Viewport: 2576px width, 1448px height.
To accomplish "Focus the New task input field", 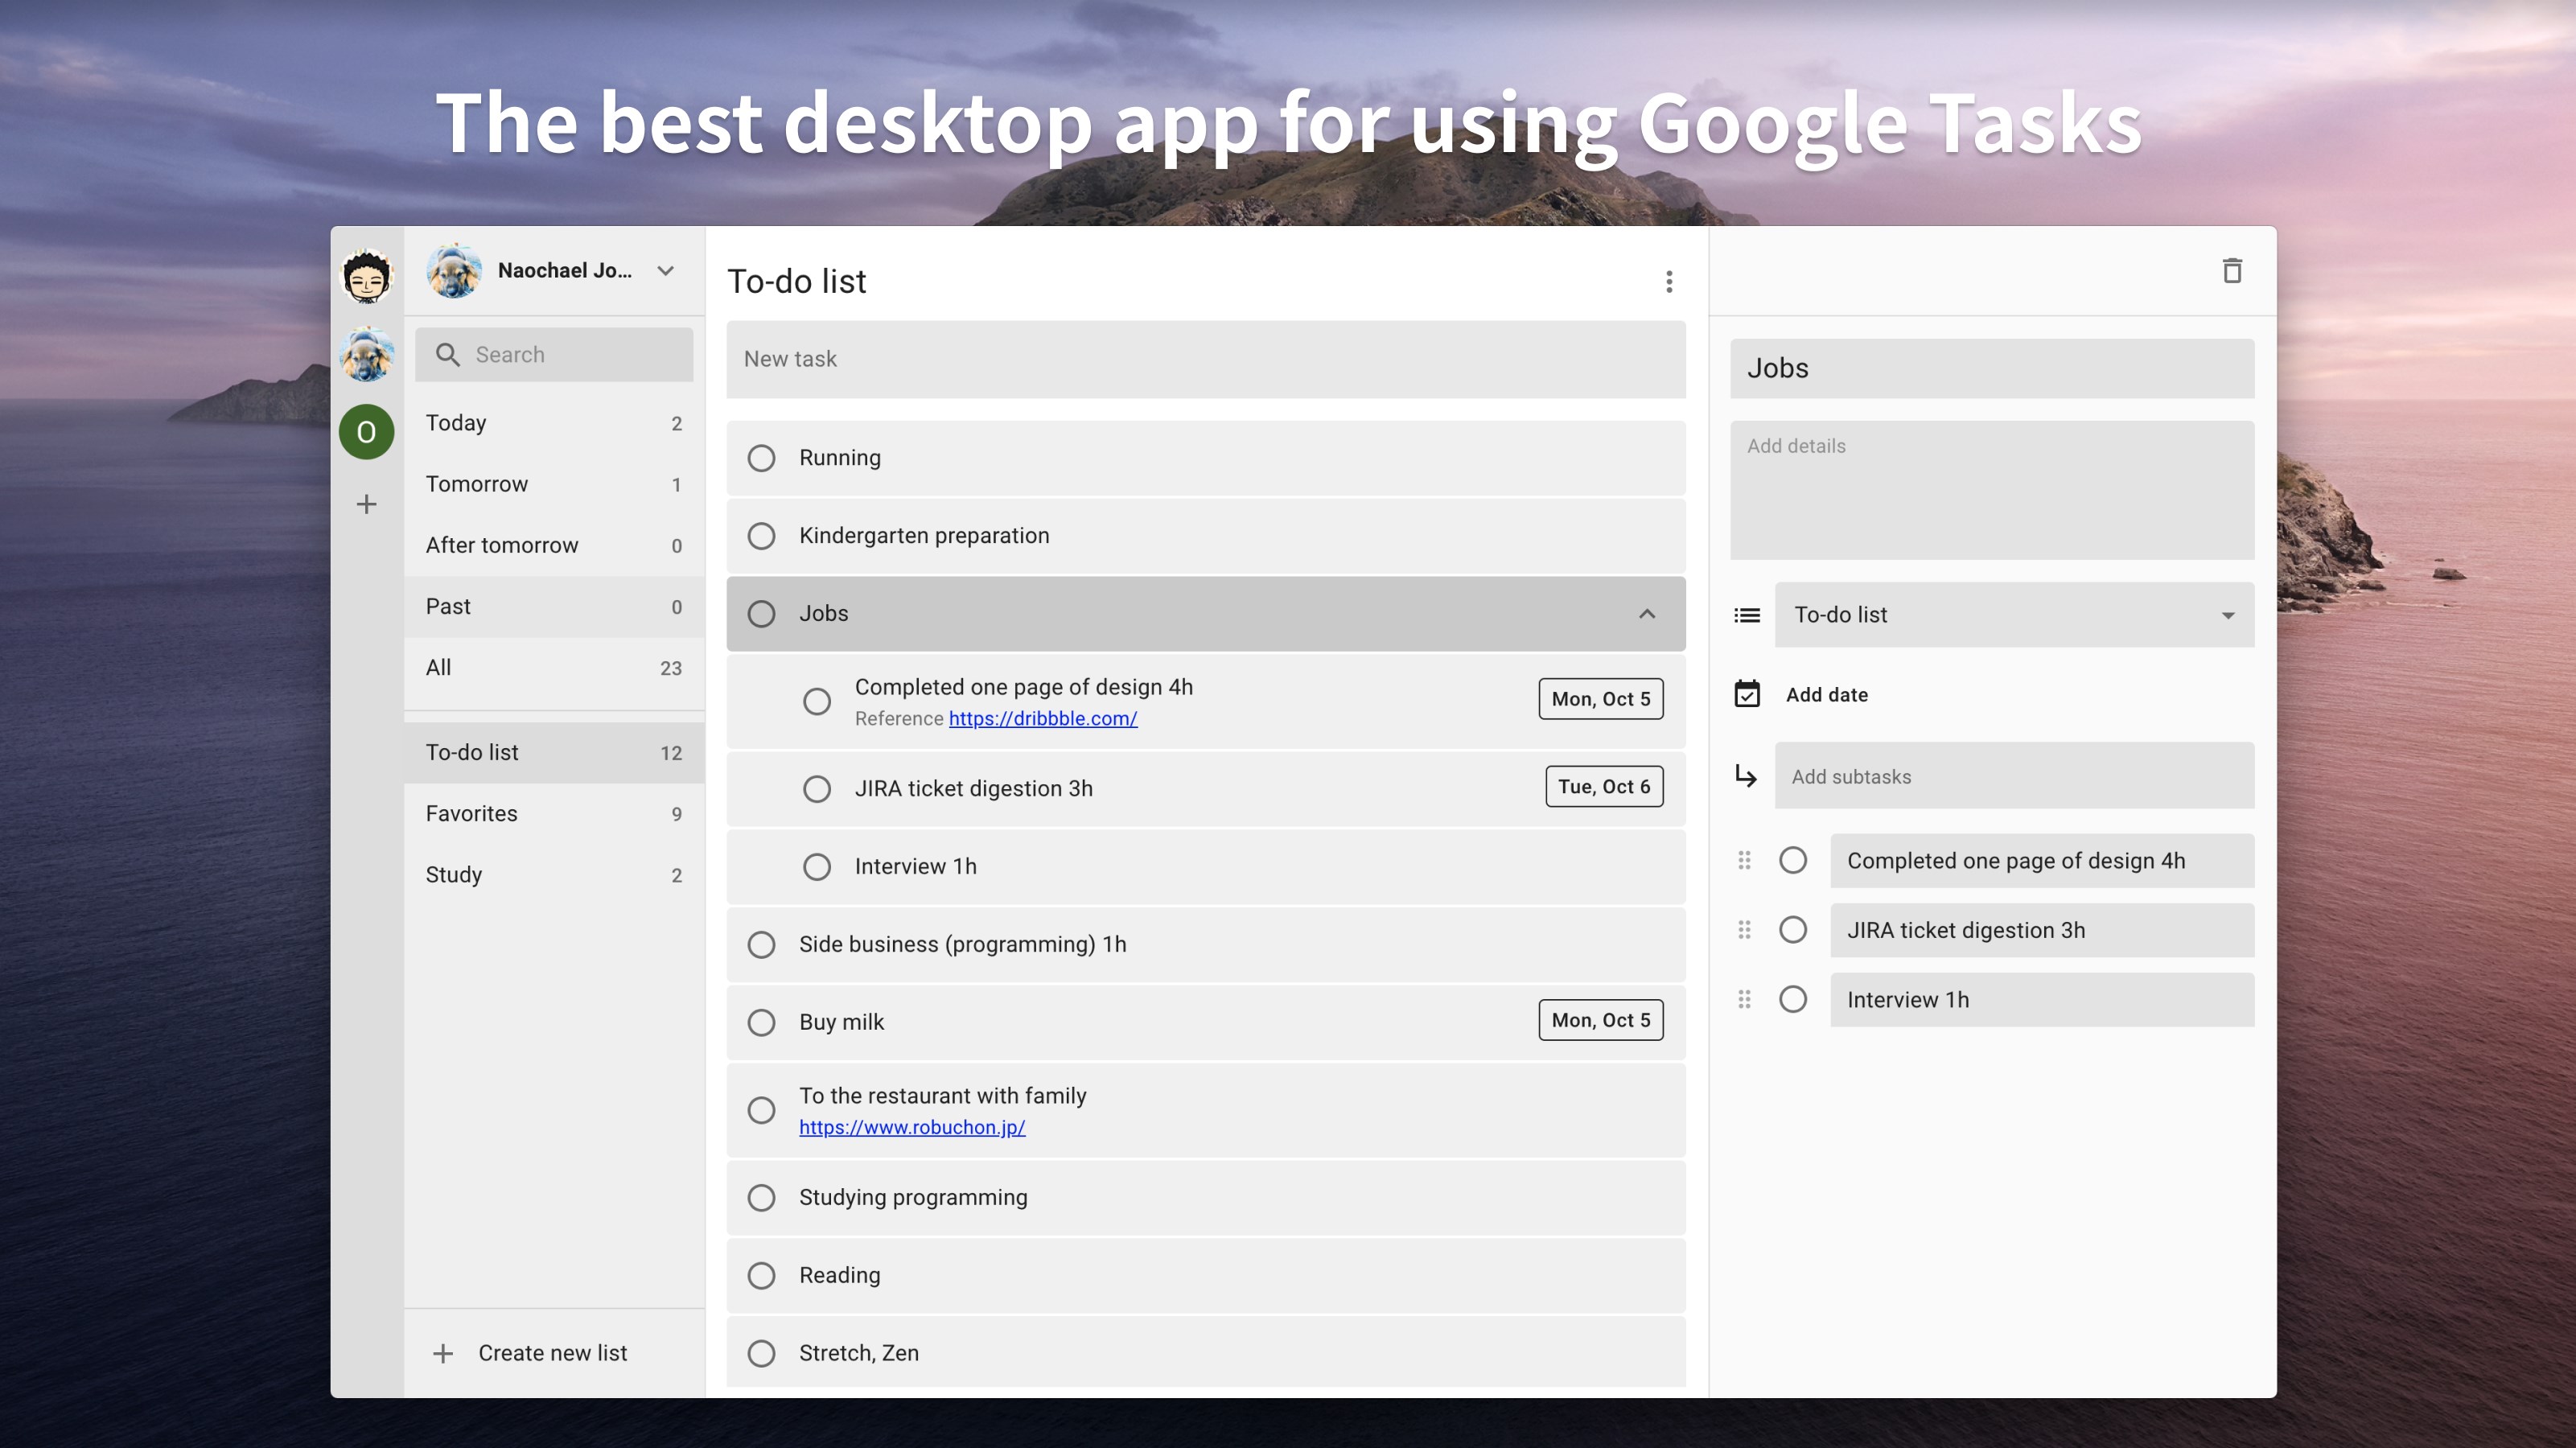I will pos(1205,359).
